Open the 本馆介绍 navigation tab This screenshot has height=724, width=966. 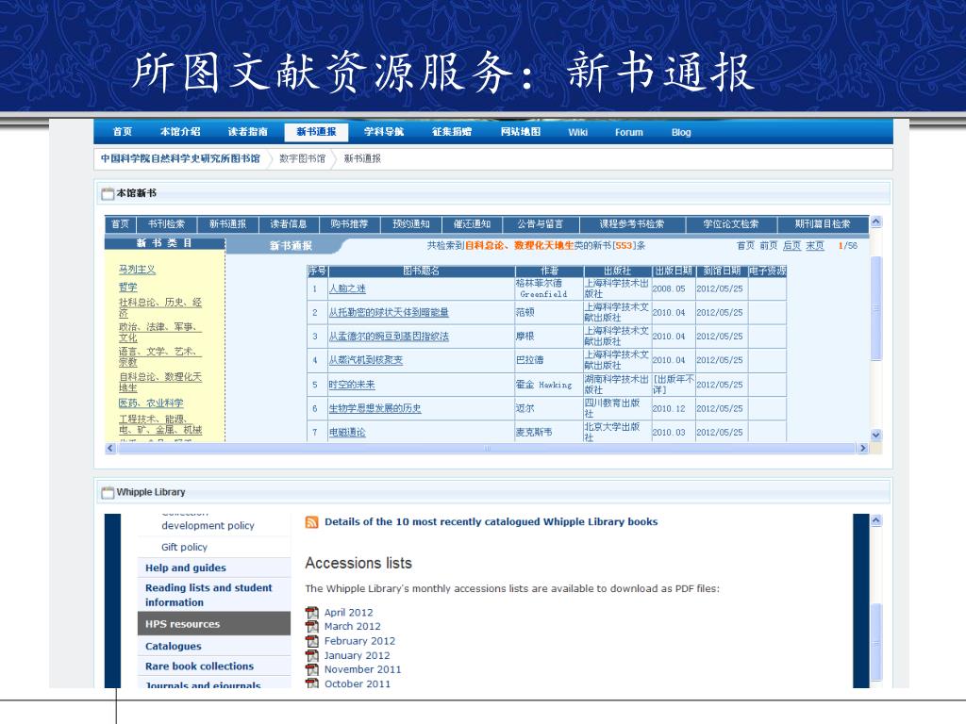click(180, 132)
